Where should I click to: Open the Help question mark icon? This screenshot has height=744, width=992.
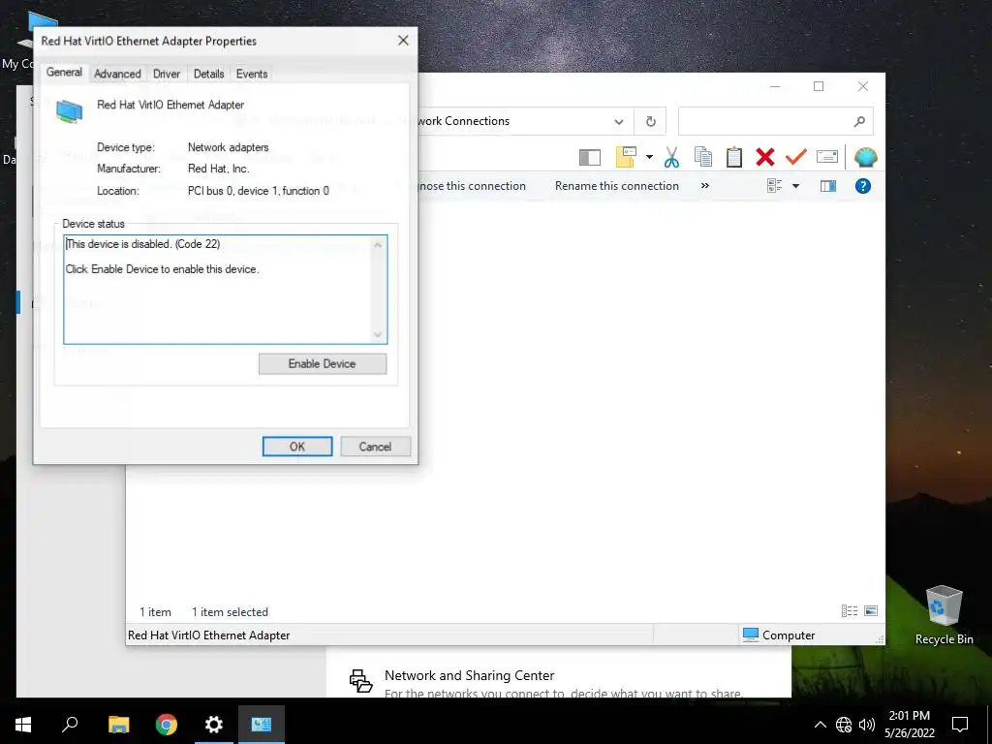tap(863, 186)
